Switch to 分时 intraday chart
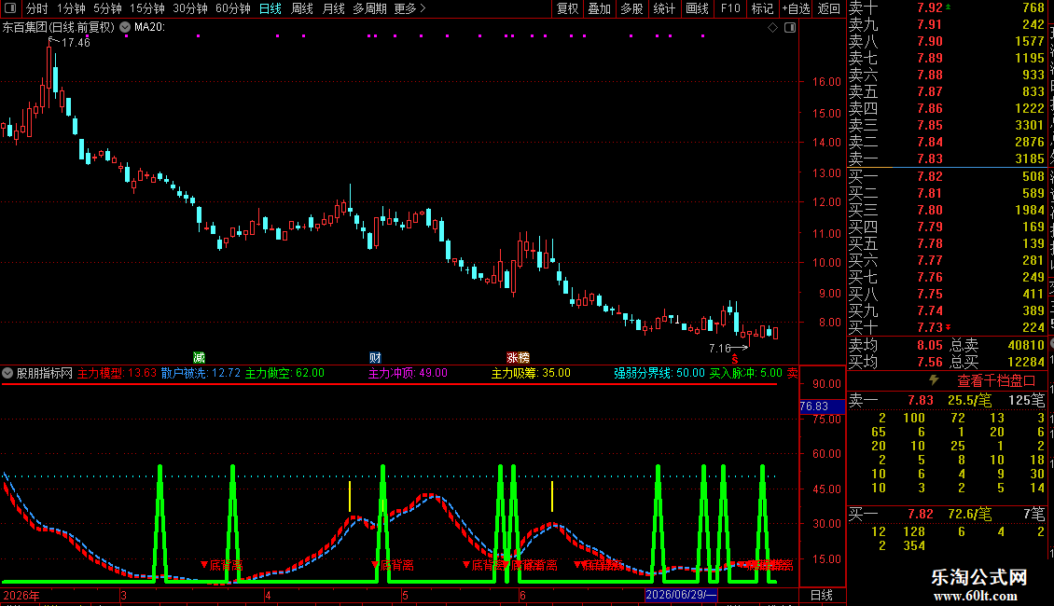Image resolution: width=1054 pixels, height=606 pixels. click(37, 8)
